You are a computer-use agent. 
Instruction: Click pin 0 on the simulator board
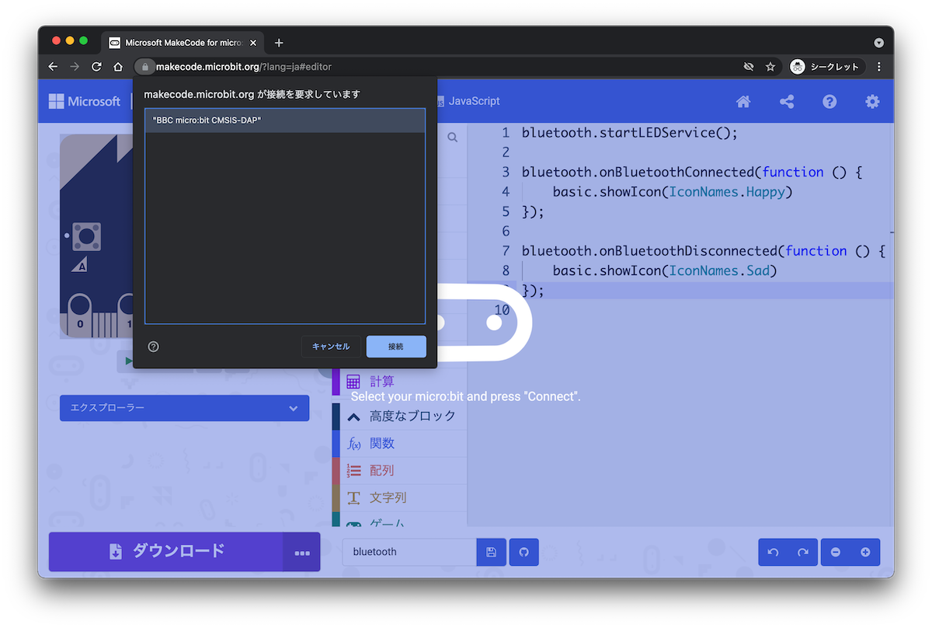(80, 316)
